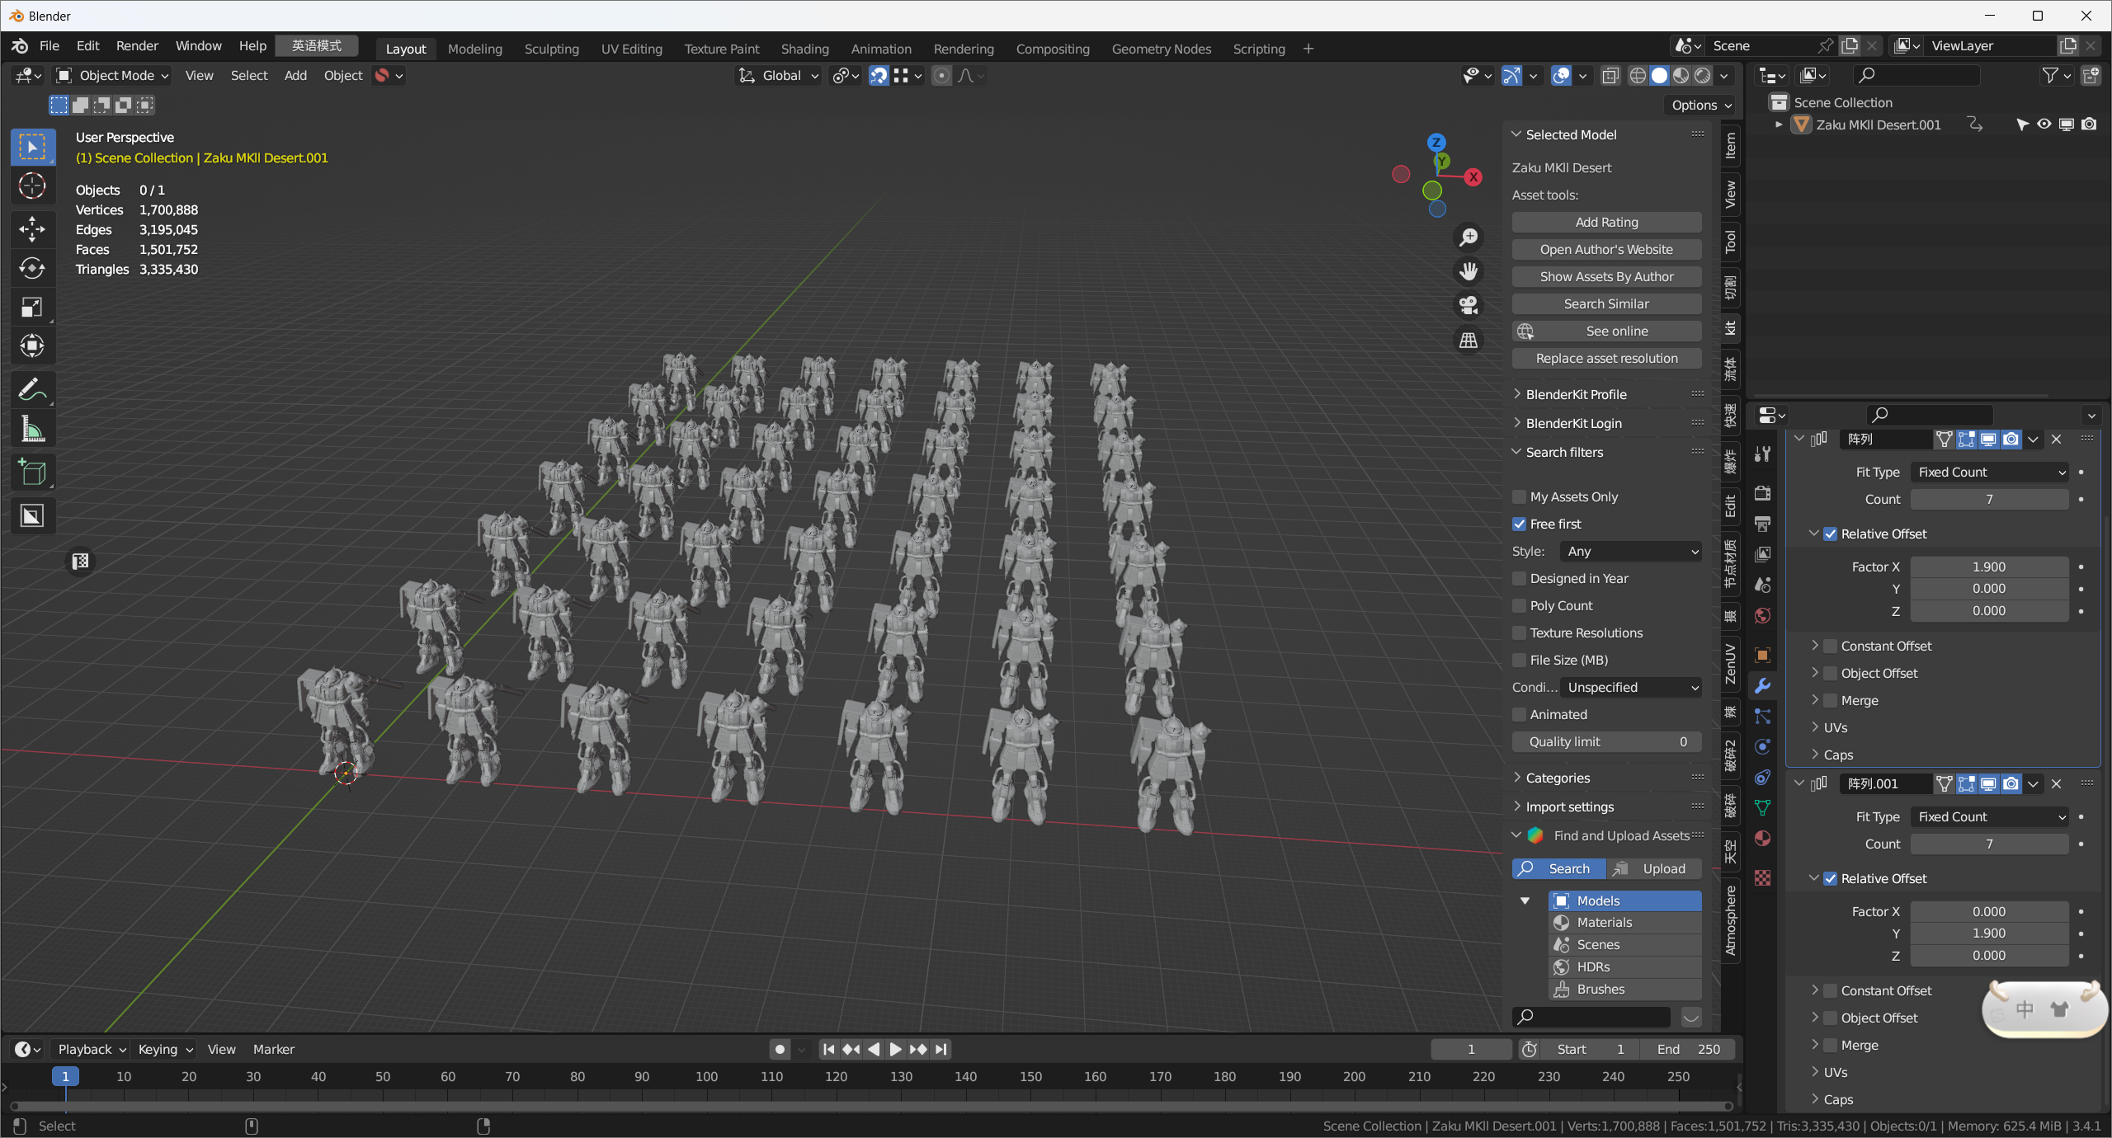
Task: Open the Material properties tab icon
Action: click(x=1762, y=838)
